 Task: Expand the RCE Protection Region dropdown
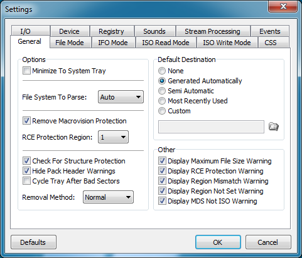point(113,137)
